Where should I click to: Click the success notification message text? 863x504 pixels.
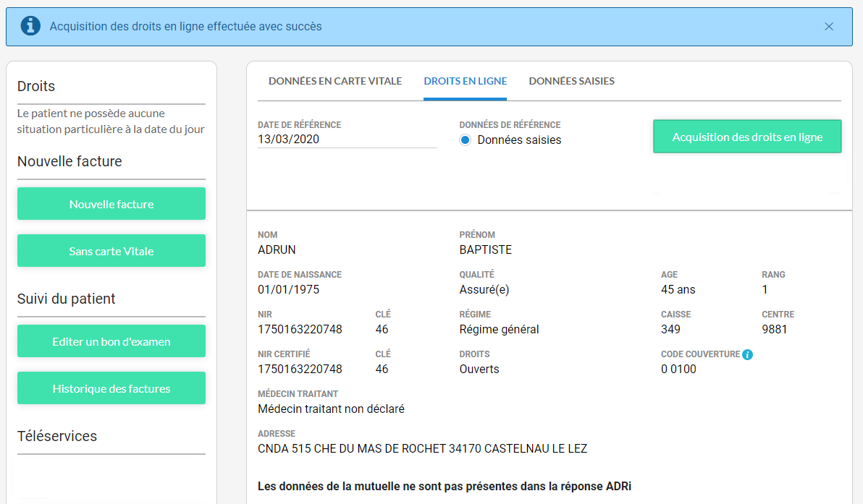coord(185,27)
